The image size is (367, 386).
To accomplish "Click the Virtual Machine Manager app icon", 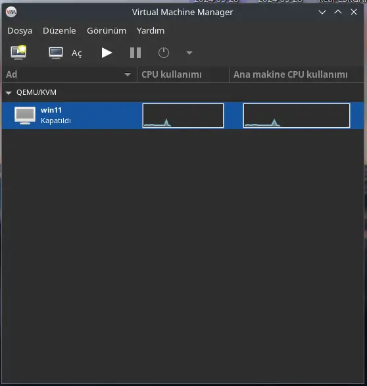I will pyautogui.click(x=11, y=12).
